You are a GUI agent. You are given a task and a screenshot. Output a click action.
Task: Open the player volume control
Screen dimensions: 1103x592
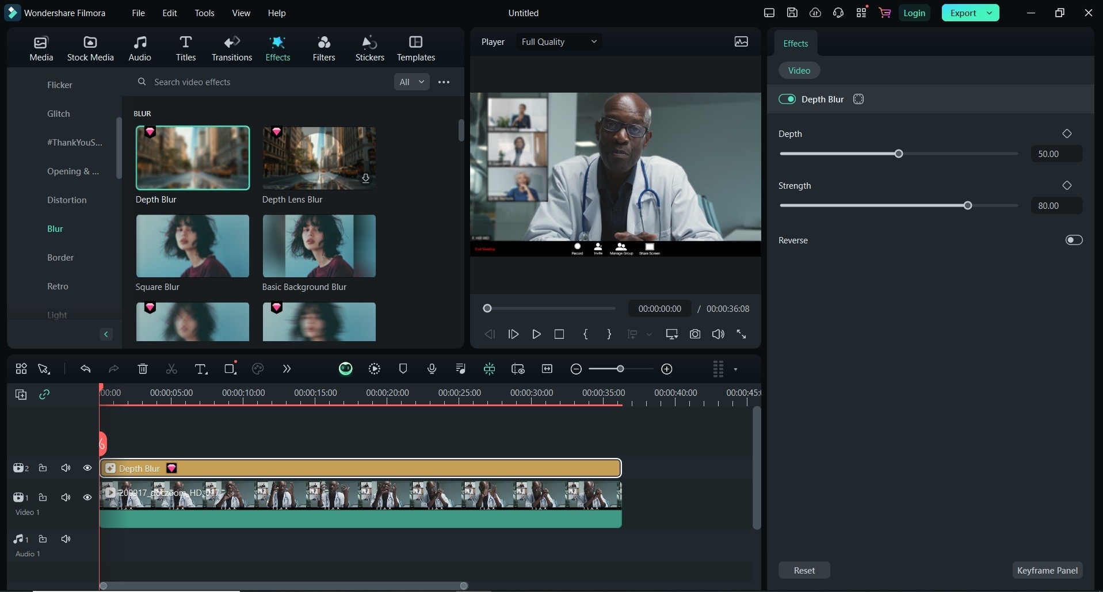click(x=718, y=334)
